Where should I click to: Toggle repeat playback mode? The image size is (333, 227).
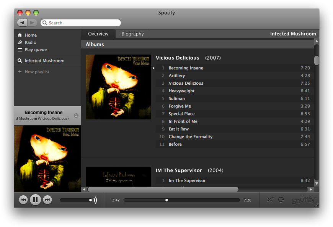(x=281, y=200)
